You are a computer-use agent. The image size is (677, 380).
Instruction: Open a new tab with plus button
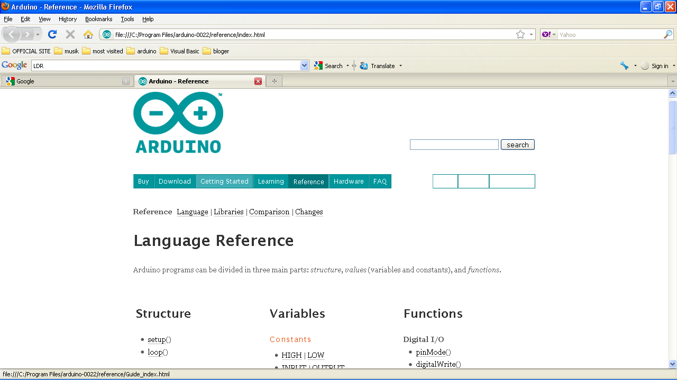[x=274, y=81]
